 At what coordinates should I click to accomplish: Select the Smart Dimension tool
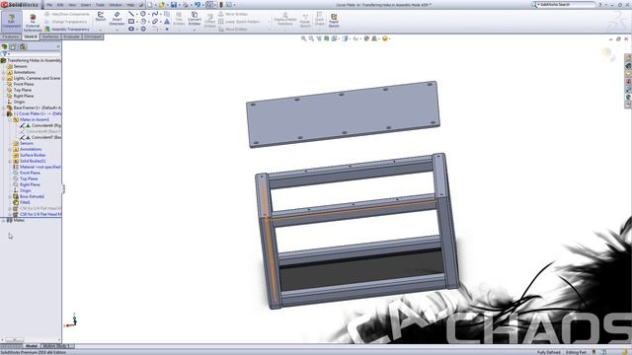click(x=117, y=19)
